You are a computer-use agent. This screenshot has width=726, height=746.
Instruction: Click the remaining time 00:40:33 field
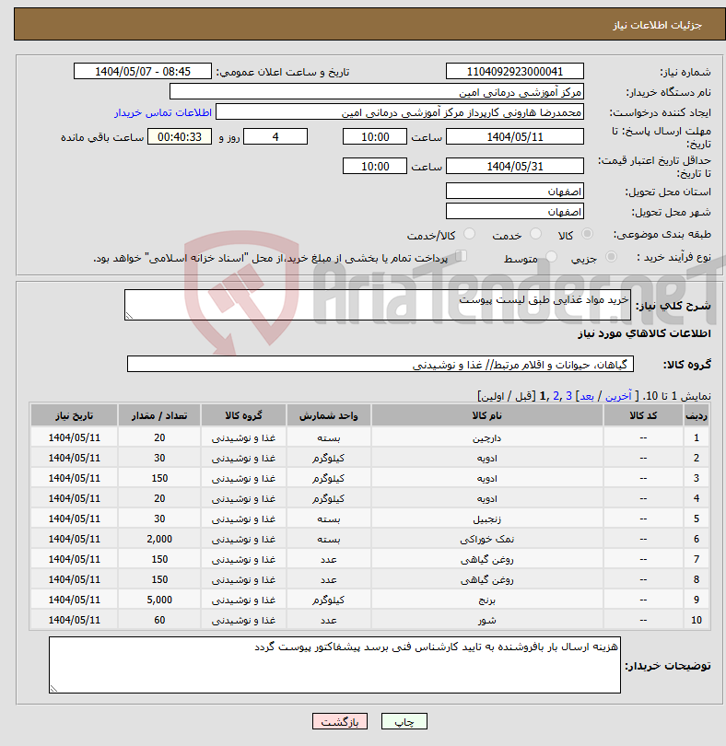[180, 137]
